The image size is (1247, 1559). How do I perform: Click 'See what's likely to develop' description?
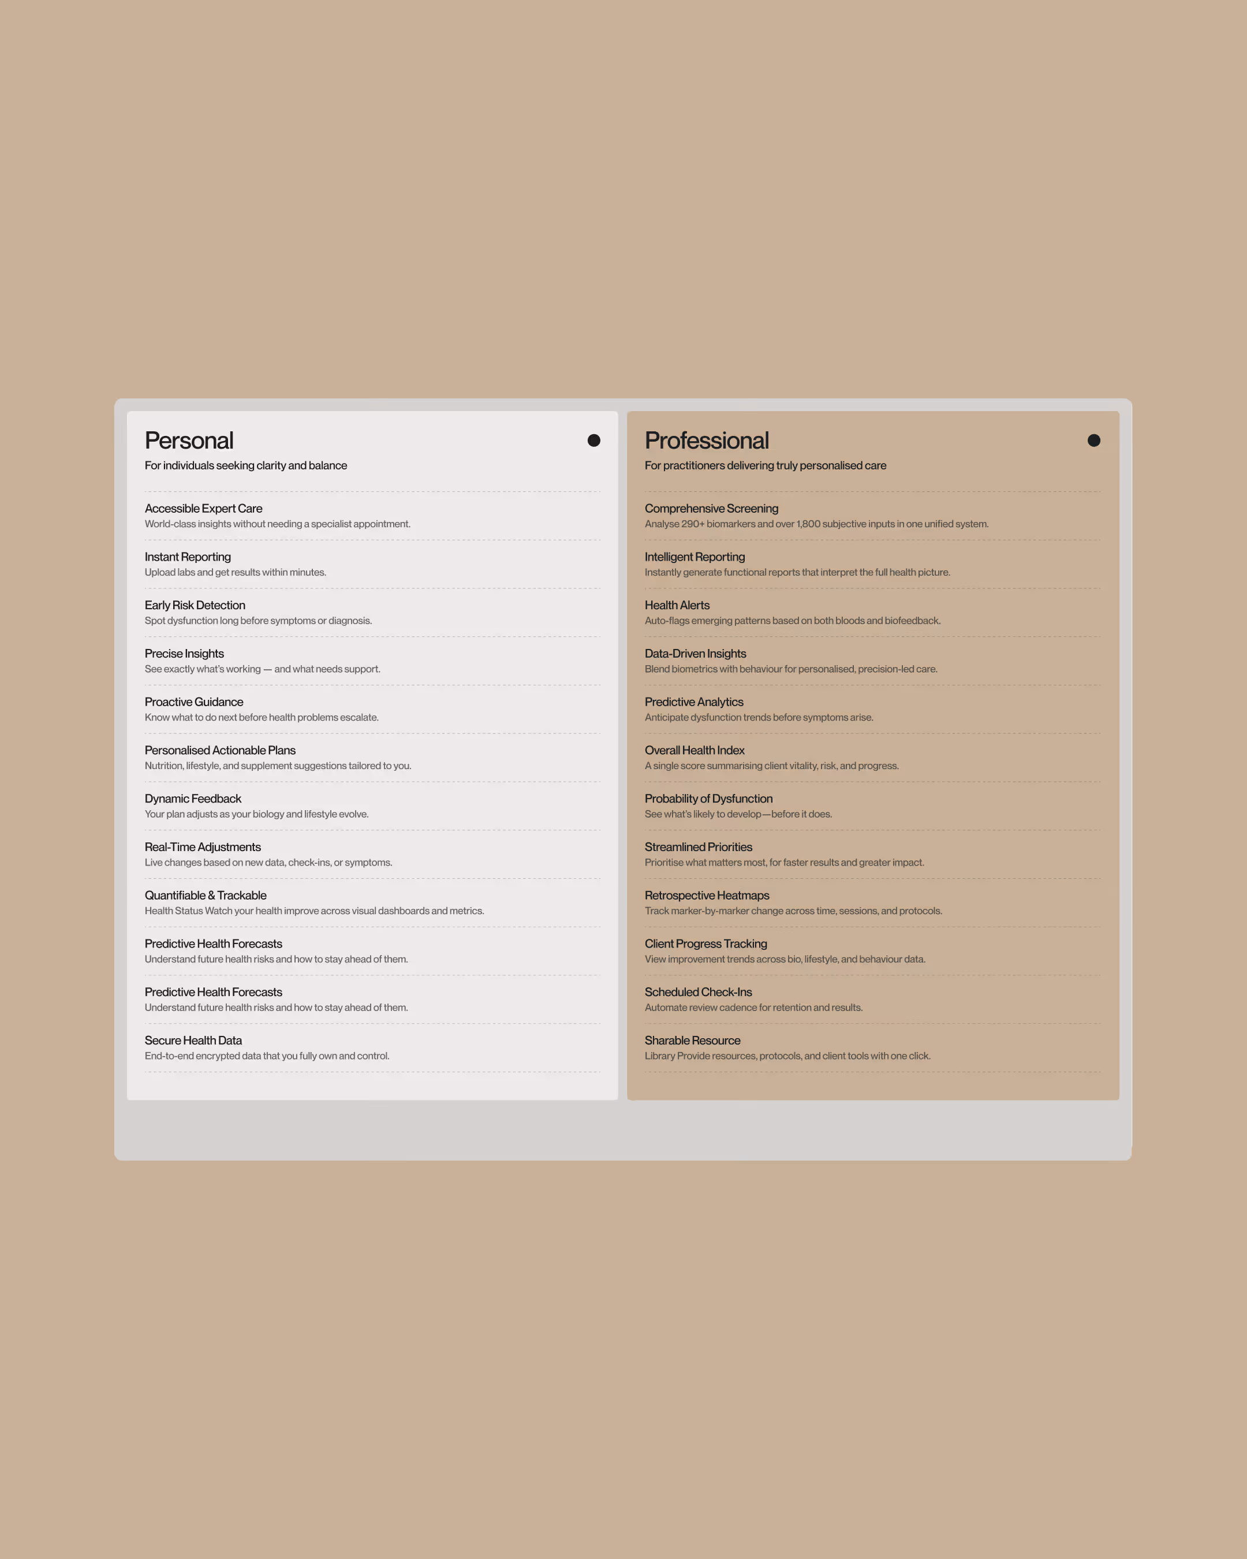pos(738,814)
